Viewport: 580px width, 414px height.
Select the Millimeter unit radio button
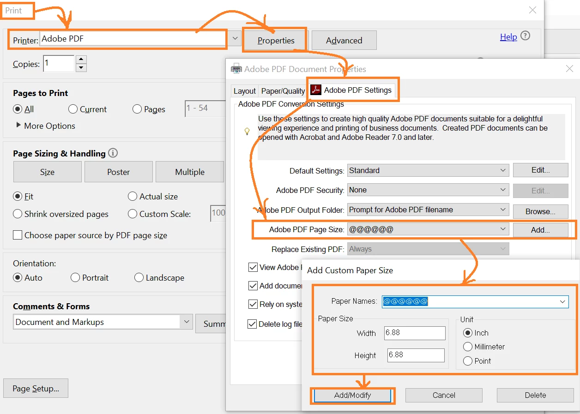(468, 347)
